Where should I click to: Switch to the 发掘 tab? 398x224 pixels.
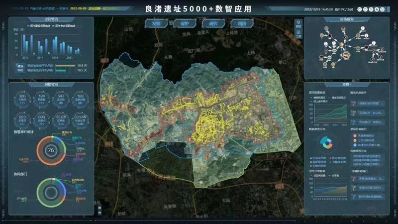click(x=156, y=23)
